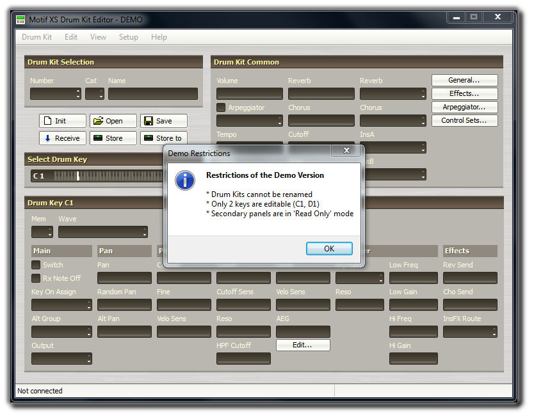
Task: Open the Control Sets panel
Action: pyautogui.click(x=464, y=120)
